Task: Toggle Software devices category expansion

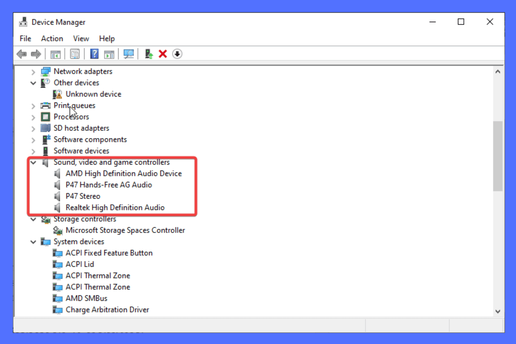Action: (x=33, y=150)
